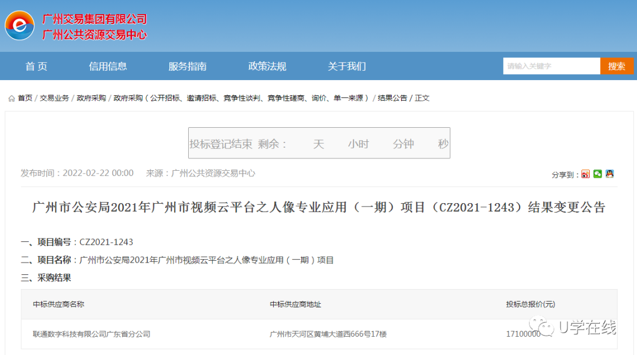Click the 结果变更公告 announcement title
This screenshot has height=355, width=637.
[x=319, y=207]
